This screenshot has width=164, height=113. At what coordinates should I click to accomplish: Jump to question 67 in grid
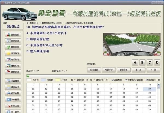pos(111,109)
